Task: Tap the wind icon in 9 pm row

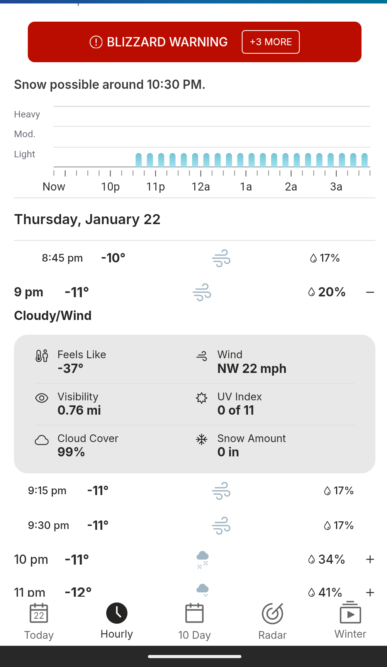Action: [202, 292]
